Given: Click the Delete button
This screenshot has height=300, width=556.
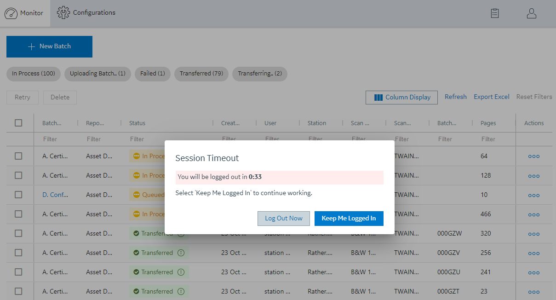Looking at the screenshot, I should 60,98.
